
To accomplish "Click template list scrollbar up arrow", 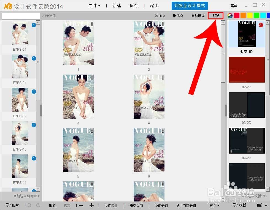I will pyautogui.click(x=268, y=23).
